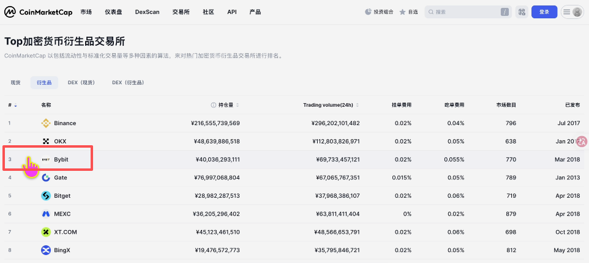This screenshot has height=263, width=589.
Task: Click the open interest info icon
Action: tap(213, 105)
